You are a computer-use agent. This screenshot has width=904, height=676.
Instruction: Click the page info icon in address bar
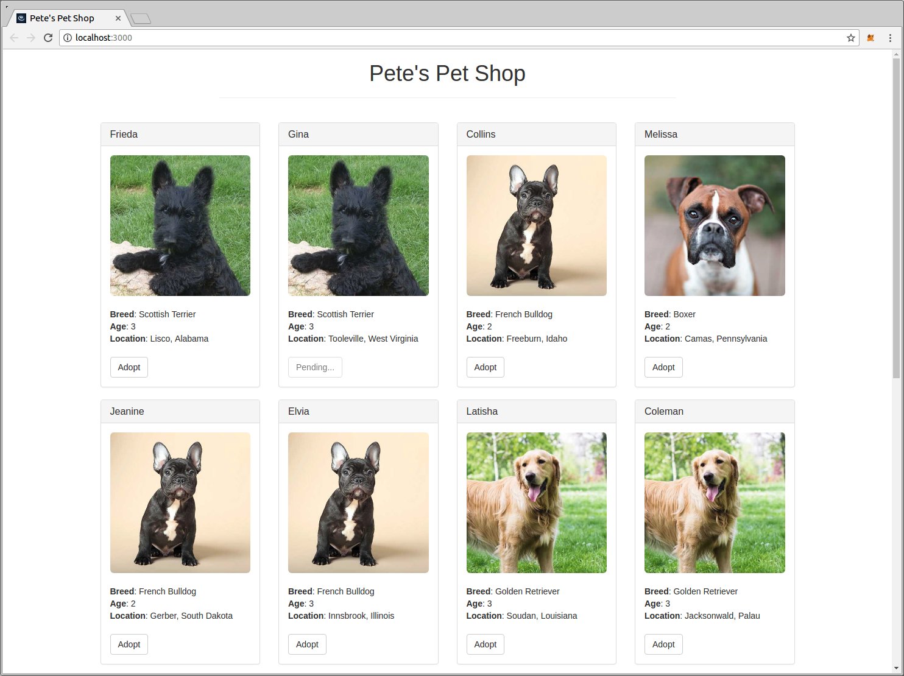click(67, 38)
